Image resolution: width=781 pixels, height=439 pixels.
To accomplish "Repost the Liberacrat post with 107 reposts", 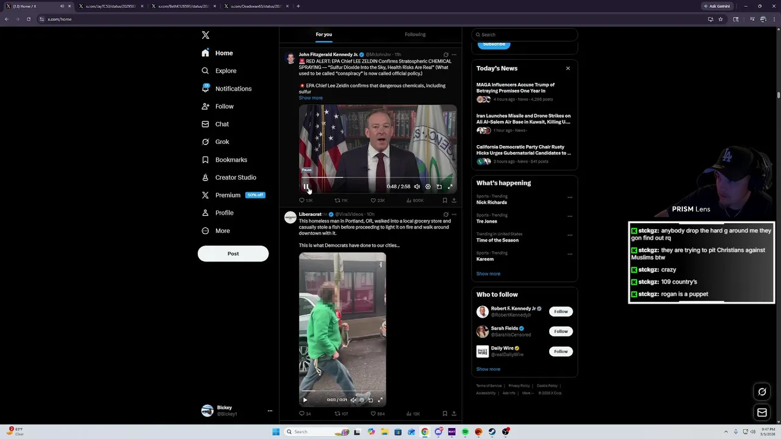I will click(341, 413).
